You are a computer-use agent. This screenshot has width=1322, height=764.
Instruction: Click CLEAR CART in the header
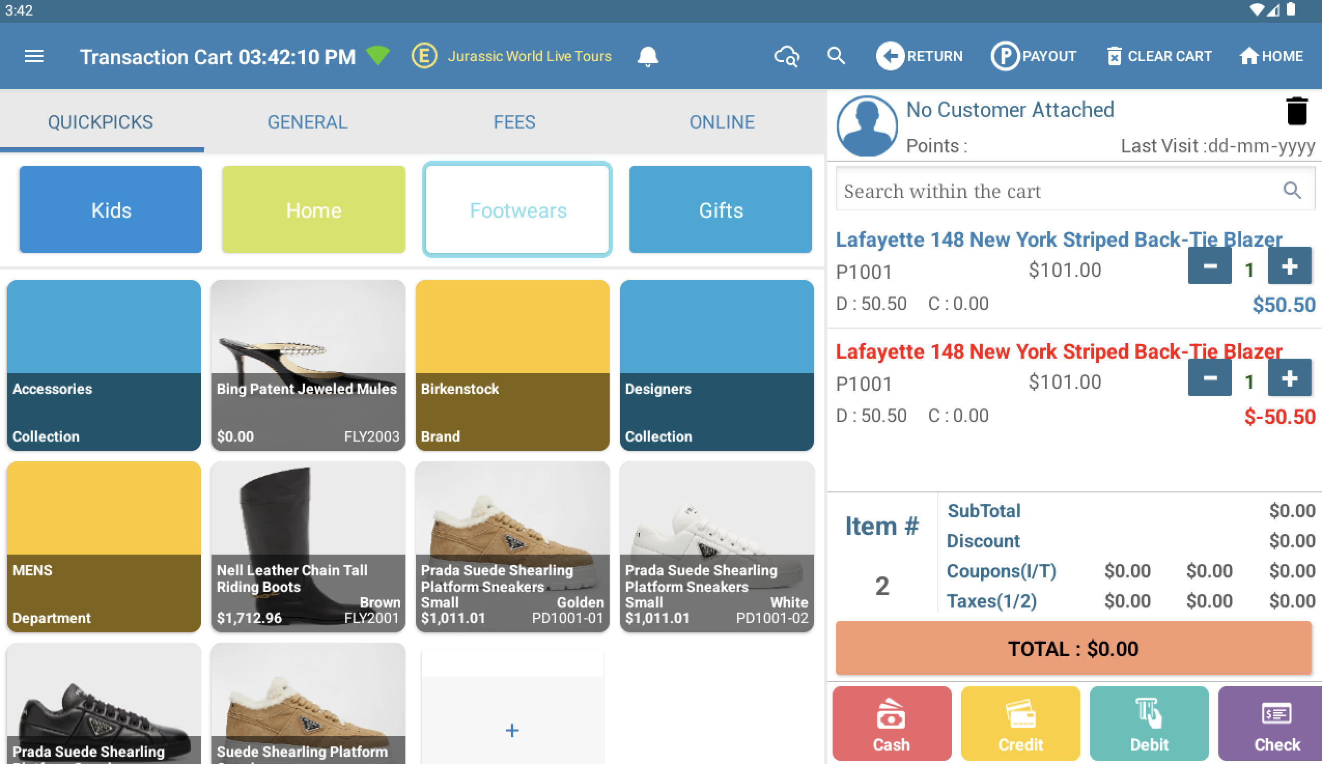[1159, 56]
